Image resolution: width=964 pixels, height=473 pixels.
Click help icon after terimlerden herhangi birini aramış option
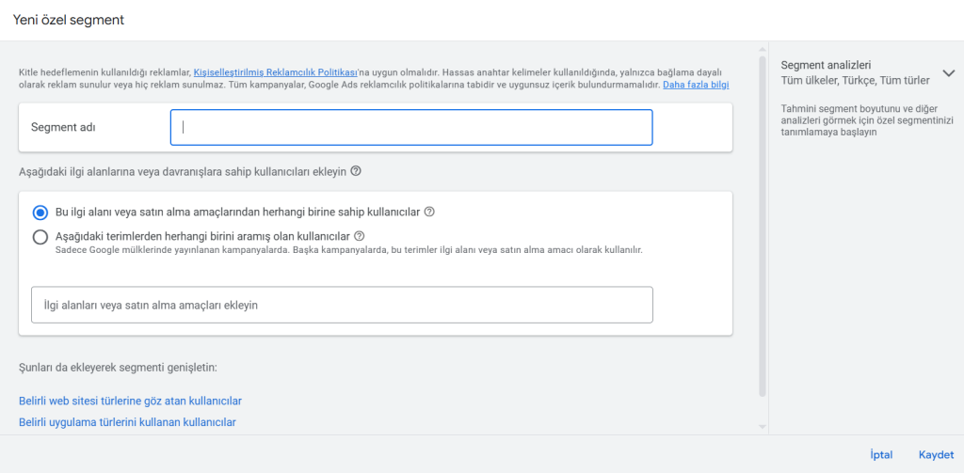tap(360, 235)
